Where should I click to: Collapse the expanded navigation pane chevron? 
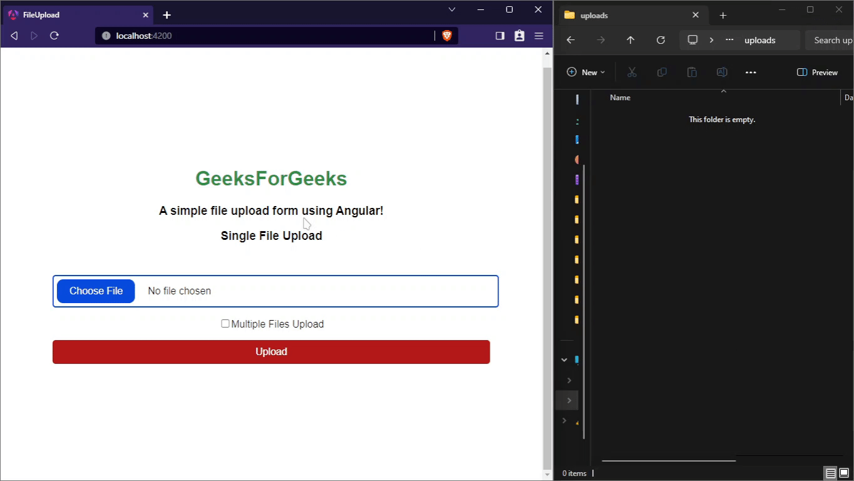[x=564, y=360]
